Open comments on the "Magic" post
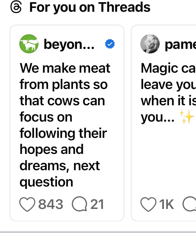This screenshot has width=196, height=233. (x=189, y=205)
